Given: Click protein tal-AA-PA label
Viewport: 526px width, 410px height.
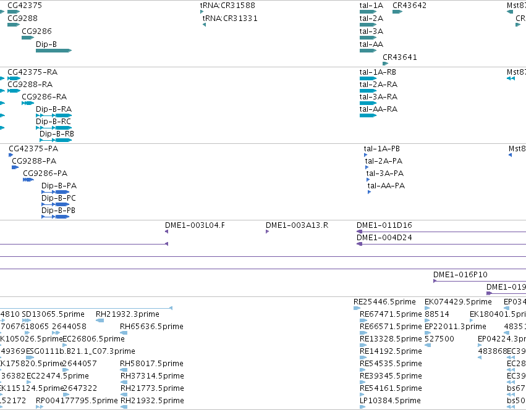Looking at the screenshot, I should (x=386, y=186).
